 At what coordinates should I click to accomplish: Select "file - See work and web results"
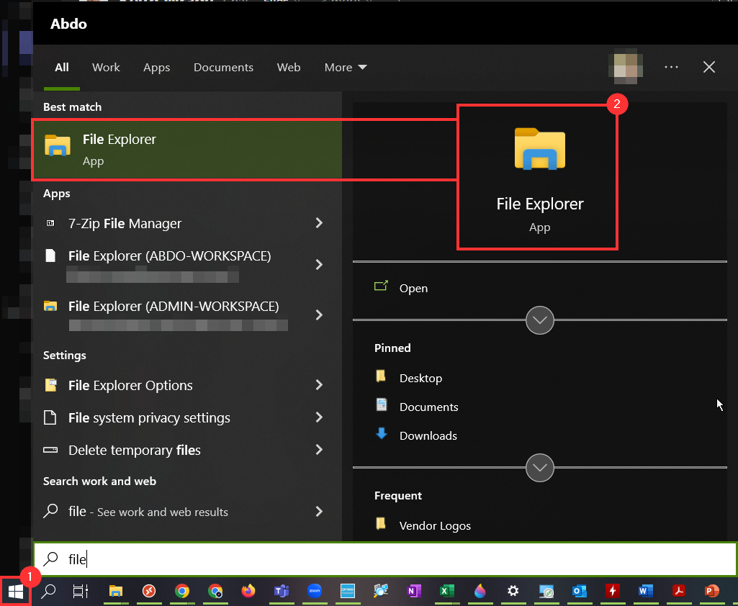click(187, 512)
